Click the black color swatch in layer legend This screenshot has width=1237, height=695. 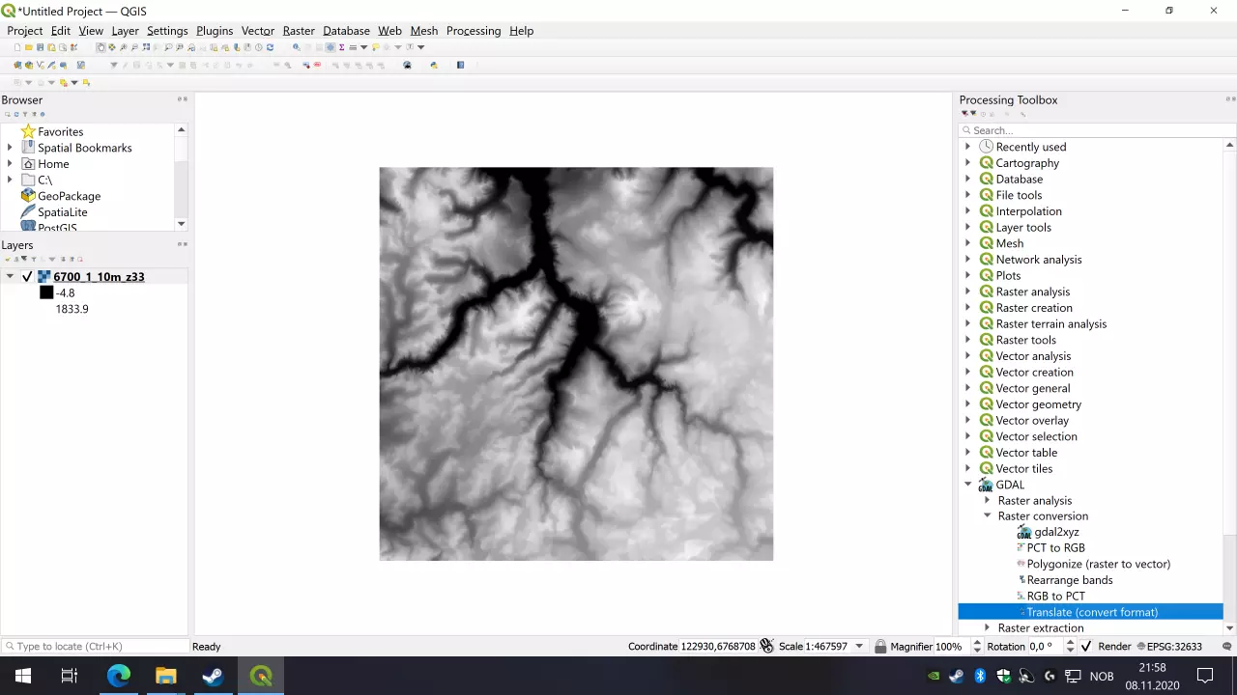(46, 292)
